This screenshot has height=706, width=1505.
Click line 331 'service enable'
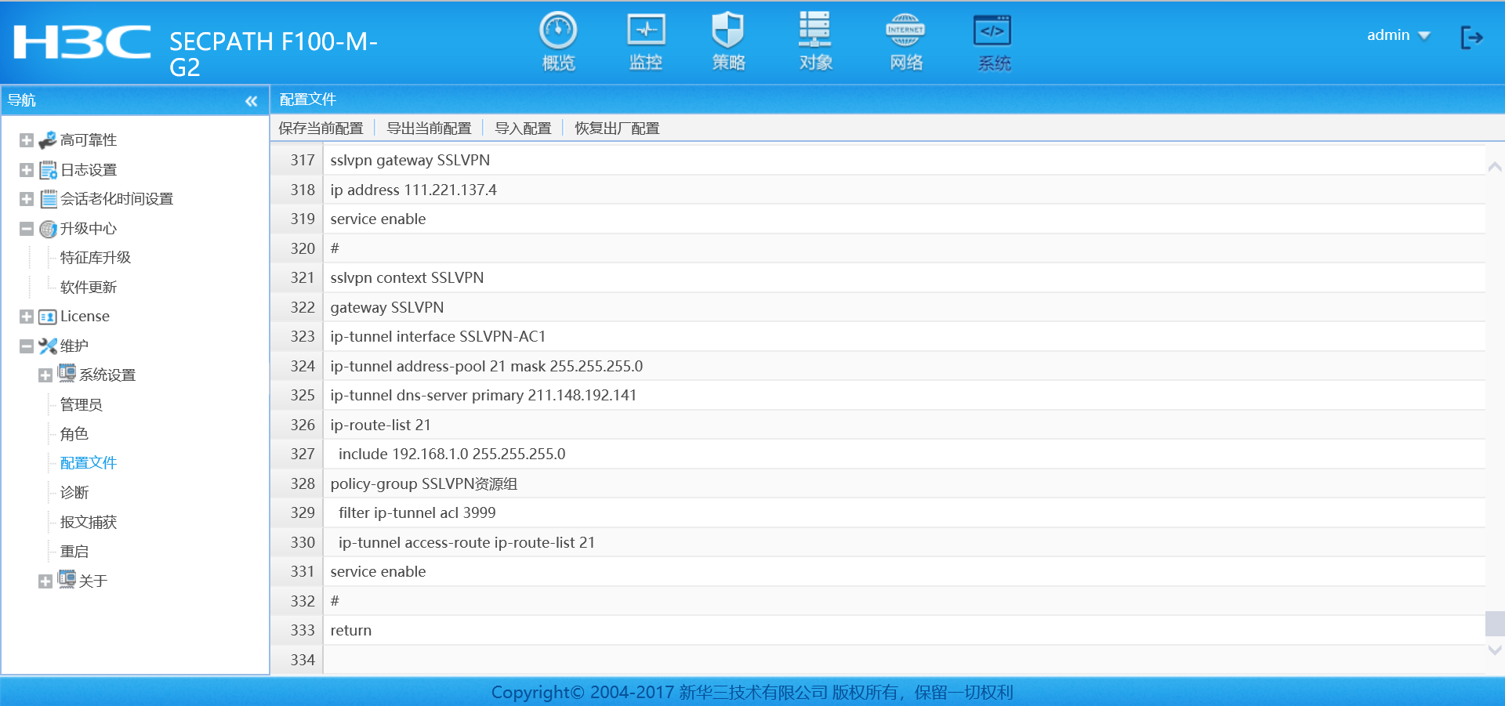(378, 571)
